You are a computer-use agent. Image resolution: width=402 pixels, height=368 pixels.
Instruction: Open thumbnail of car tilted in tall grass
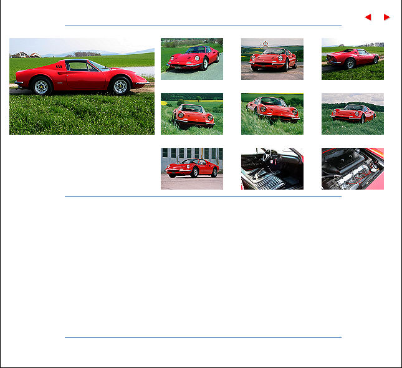pos(272,114)
